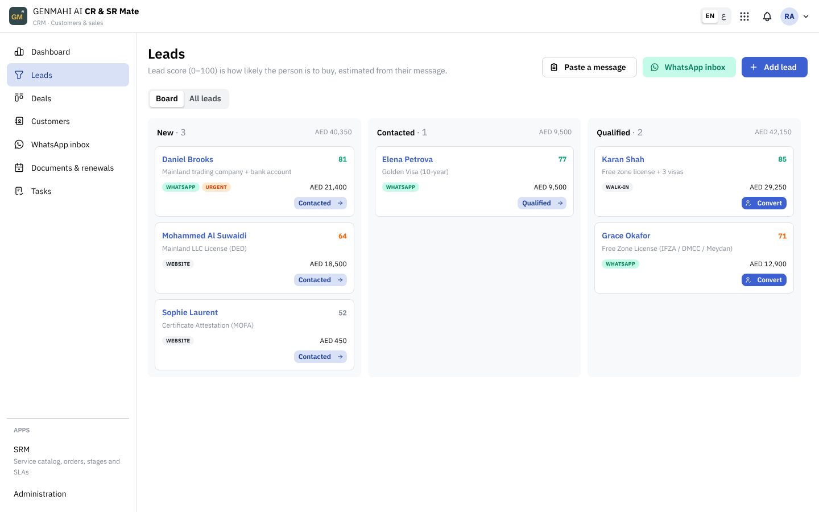Move Sophie Laurent to Contacted

pyautogui.click(x=320, y=357)
